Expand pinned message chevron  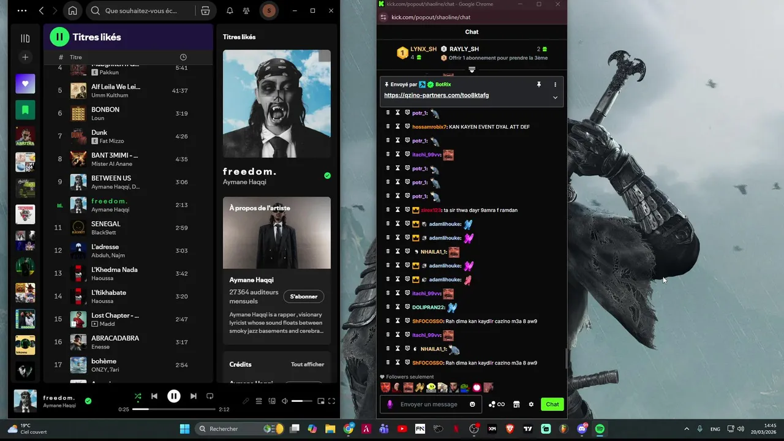[x=556, y=97]
